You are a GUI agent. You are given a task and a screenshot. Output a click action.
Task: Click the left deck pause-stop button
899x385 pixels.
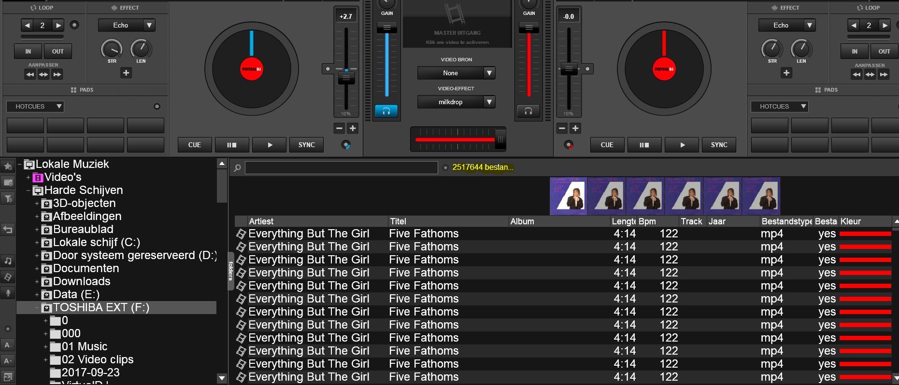coord(232,145)
